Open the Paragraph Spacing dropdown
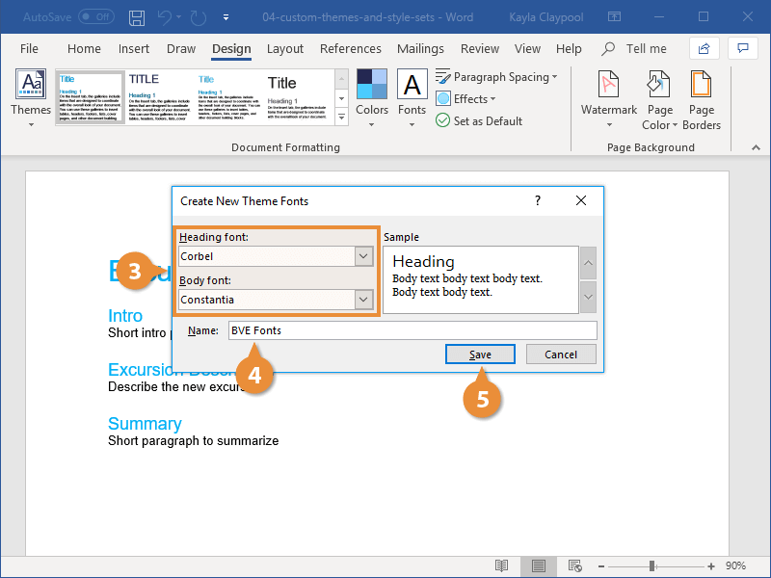 [x=496, y=77]
